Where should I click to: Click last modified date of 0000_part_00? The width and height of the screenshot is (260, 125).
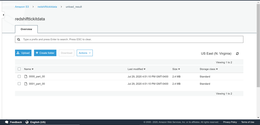tap(148, 76)
